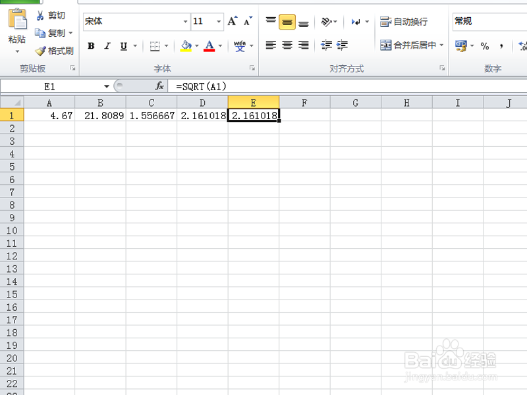Open underline style dropdown arrow

(x=135, y=45)
